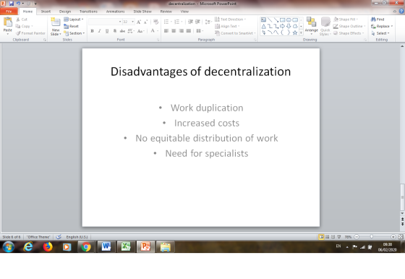Toggle Bold formatting
This screenshot has width=405, height=279.
coord(92,31)
